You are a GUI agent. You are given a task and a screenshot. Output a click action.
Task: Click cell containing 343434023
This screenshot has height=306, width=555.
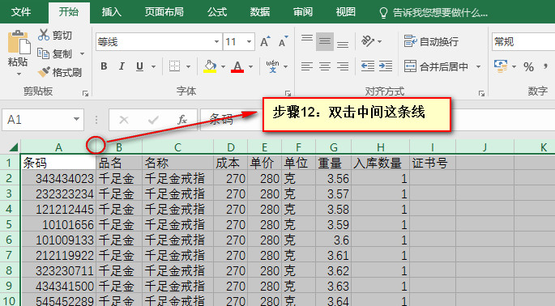58,178
